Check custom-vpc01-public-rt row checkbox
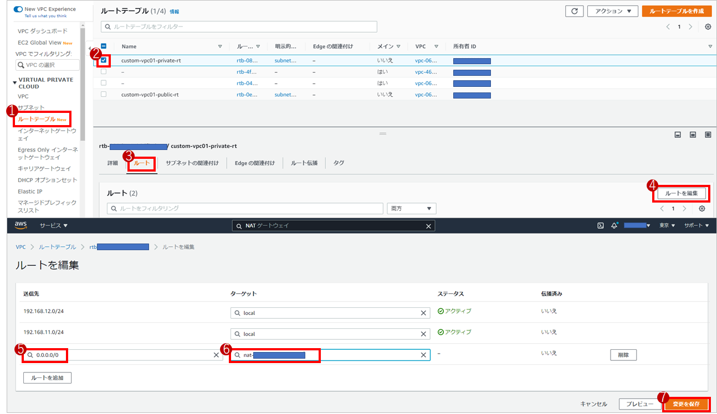The height and width of the screenshot is (414, 717). coord(104,95)
